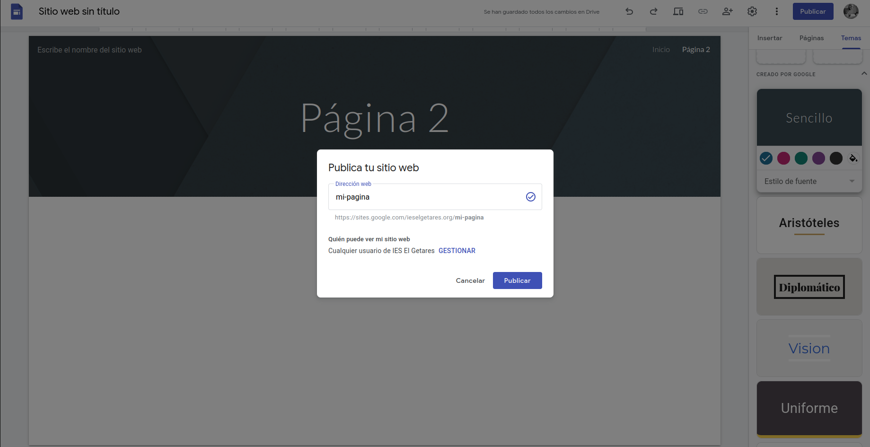
Task: Open share with others icon
Action: tap(727, 11)
